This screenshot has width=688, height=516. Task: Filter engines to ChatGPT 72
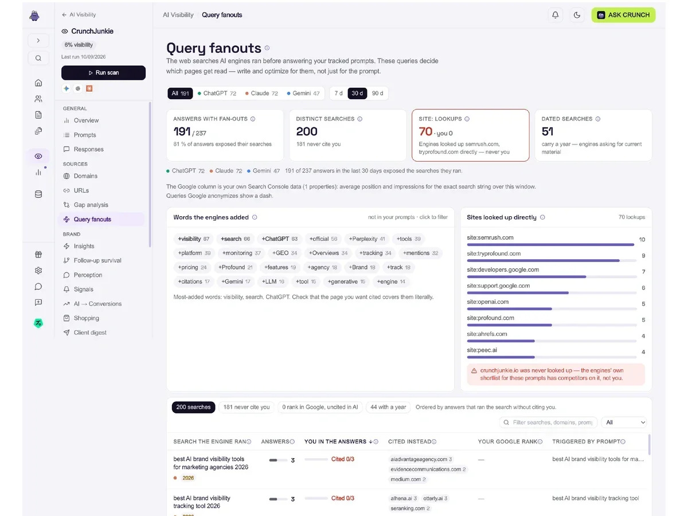217,93
